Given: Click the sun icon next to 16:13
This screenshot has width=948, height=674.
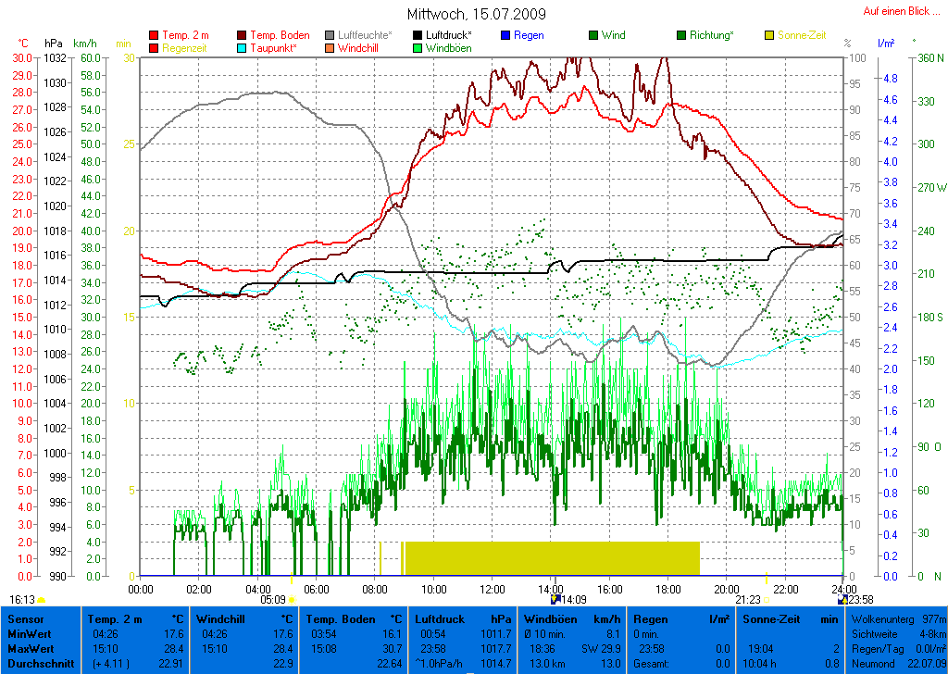Looking at the screenshot, I should [42, 600].
